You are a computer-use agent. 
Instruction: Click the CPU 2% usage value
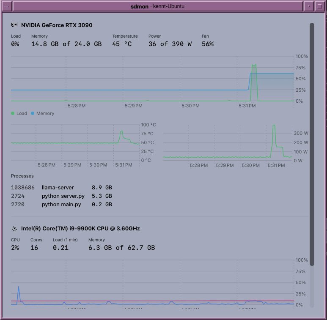pos(15,248)
